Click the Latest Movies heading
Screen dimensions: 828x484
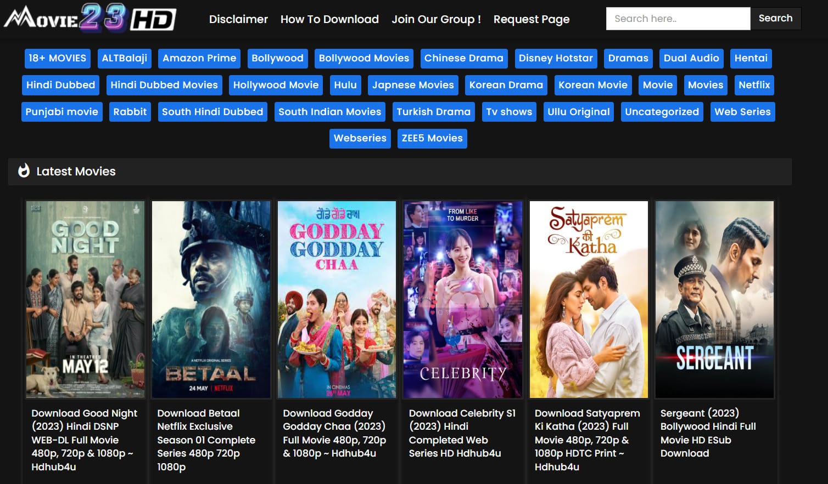point(76,172)
